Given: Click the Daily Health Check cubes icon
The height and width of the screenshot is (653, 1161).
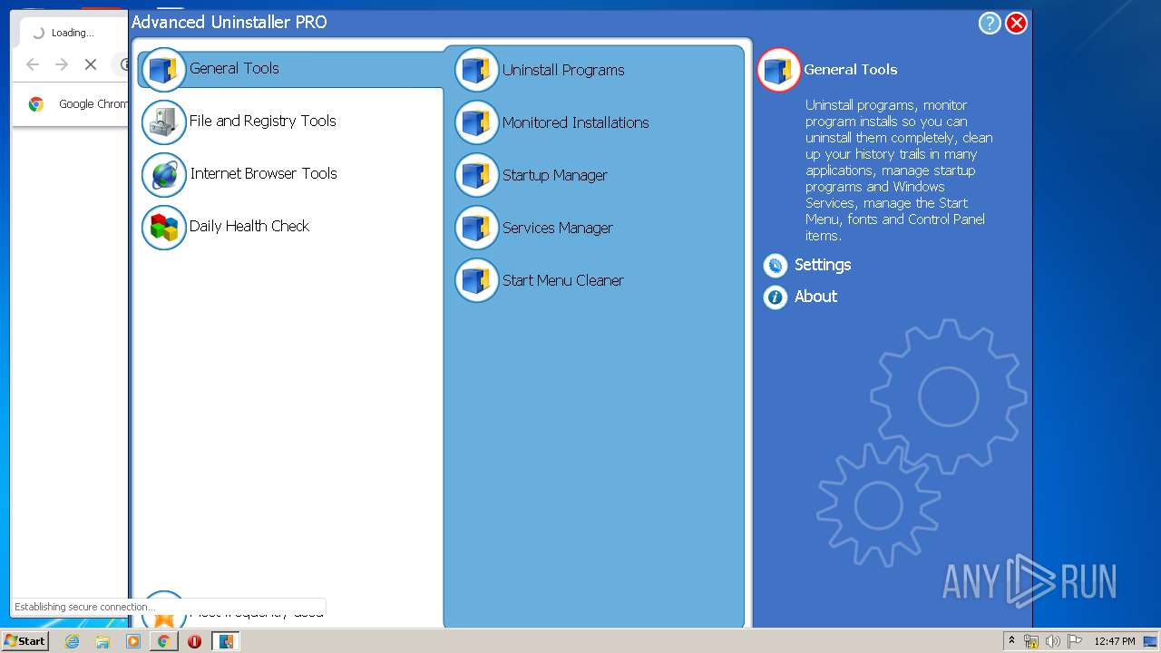Looking at the screenshot, I should pos(164,228).
